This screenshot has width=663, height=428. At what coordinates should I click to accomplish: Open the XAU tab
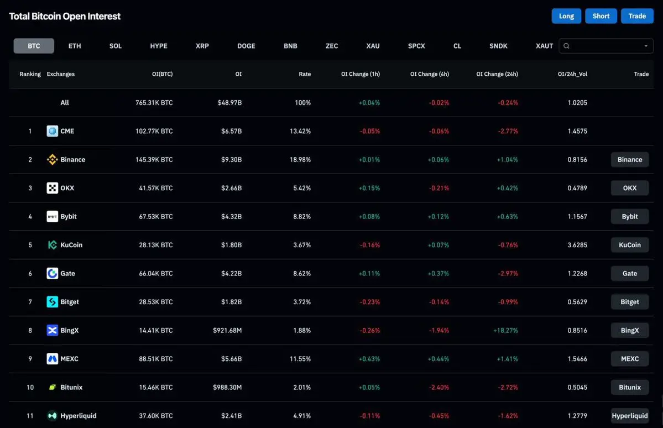[x=373, y=46]
